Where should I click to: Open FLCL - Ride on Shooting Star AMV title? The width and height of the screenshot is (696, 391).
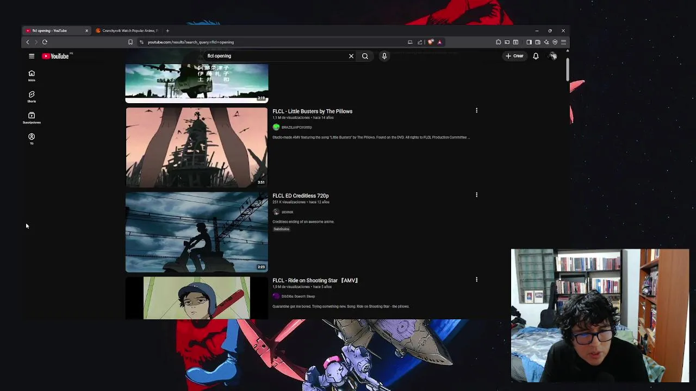[315, 281]
